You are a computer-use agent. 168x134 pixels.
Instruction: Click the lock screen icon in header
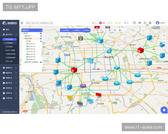(x=150, y=23)
